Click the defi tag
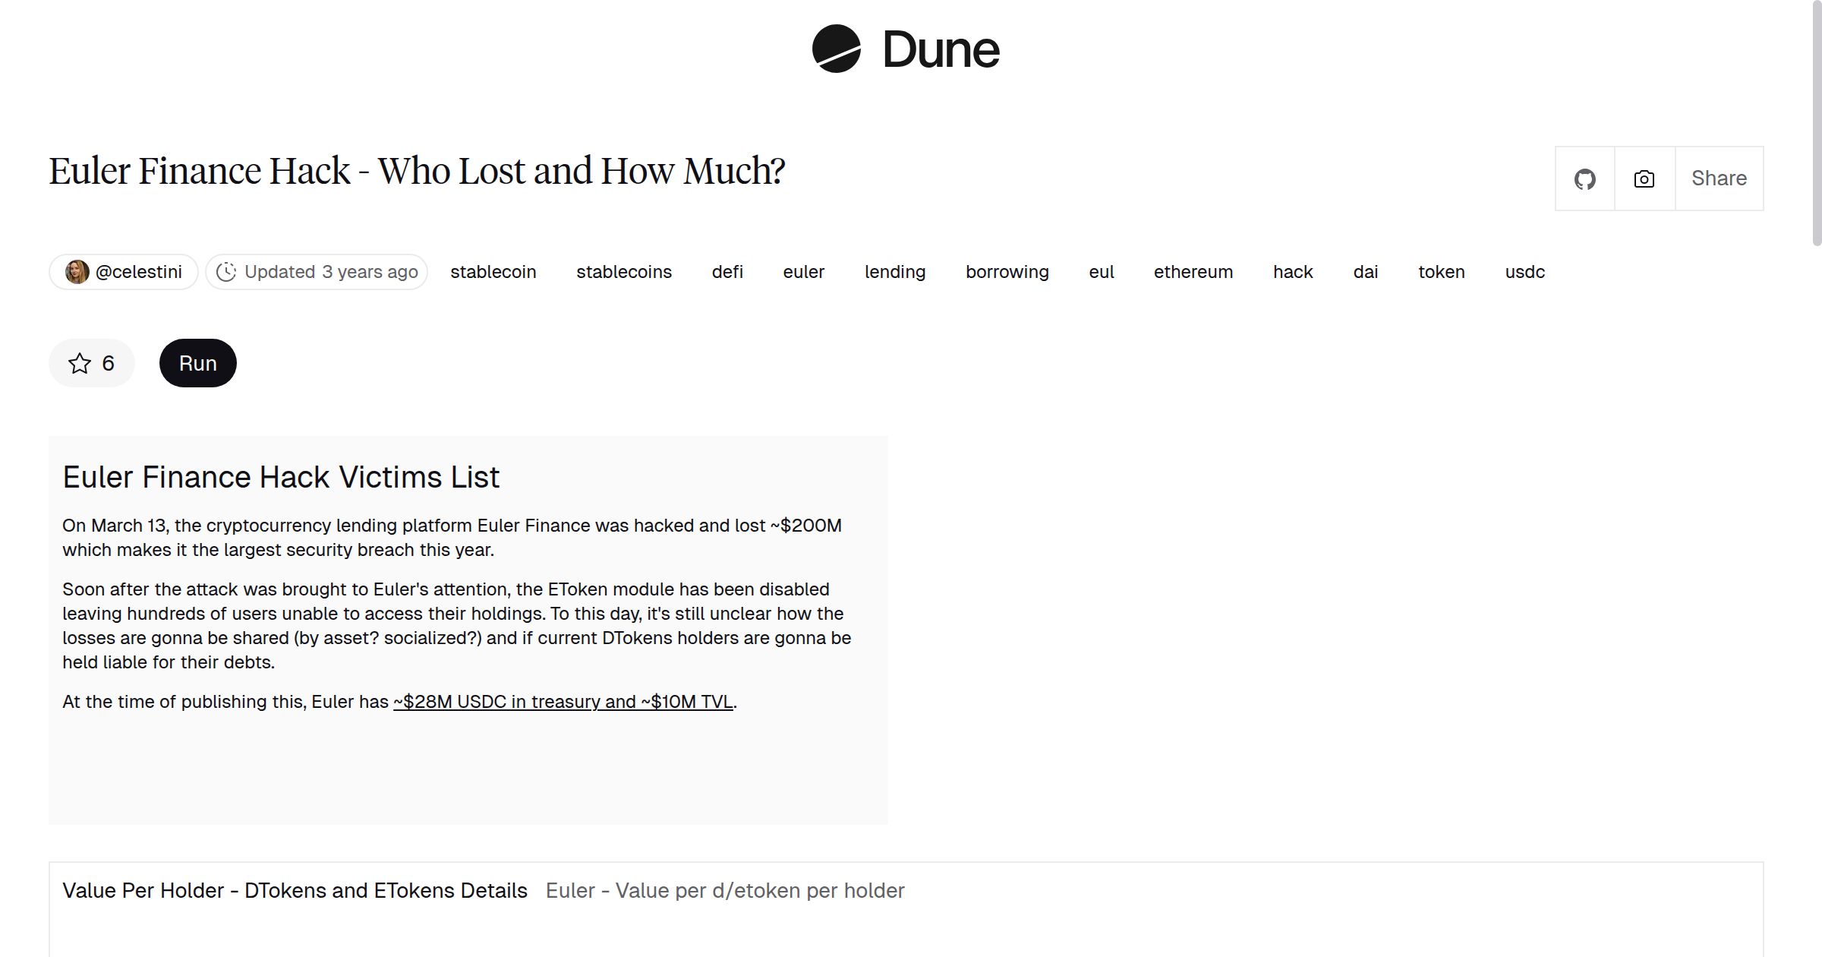Screen dimensions: 1822x957 (x=727, y=272)
